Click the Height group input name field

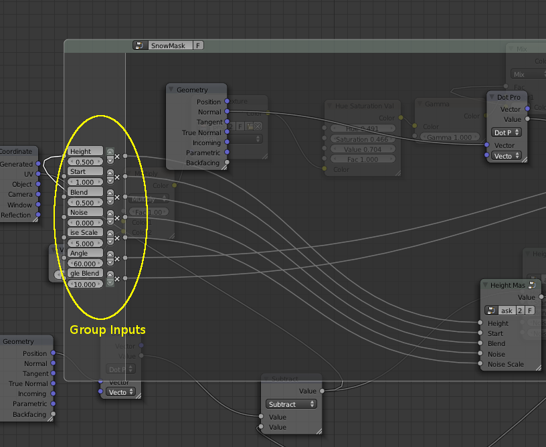point(85,151)
